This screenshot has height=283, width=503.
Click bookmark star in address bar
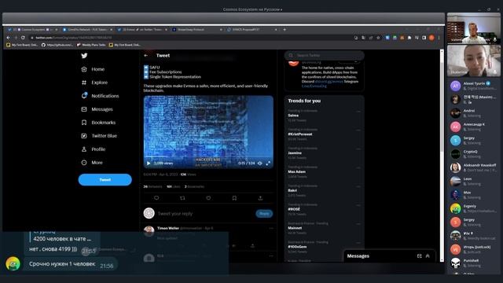tap(379, 38)
